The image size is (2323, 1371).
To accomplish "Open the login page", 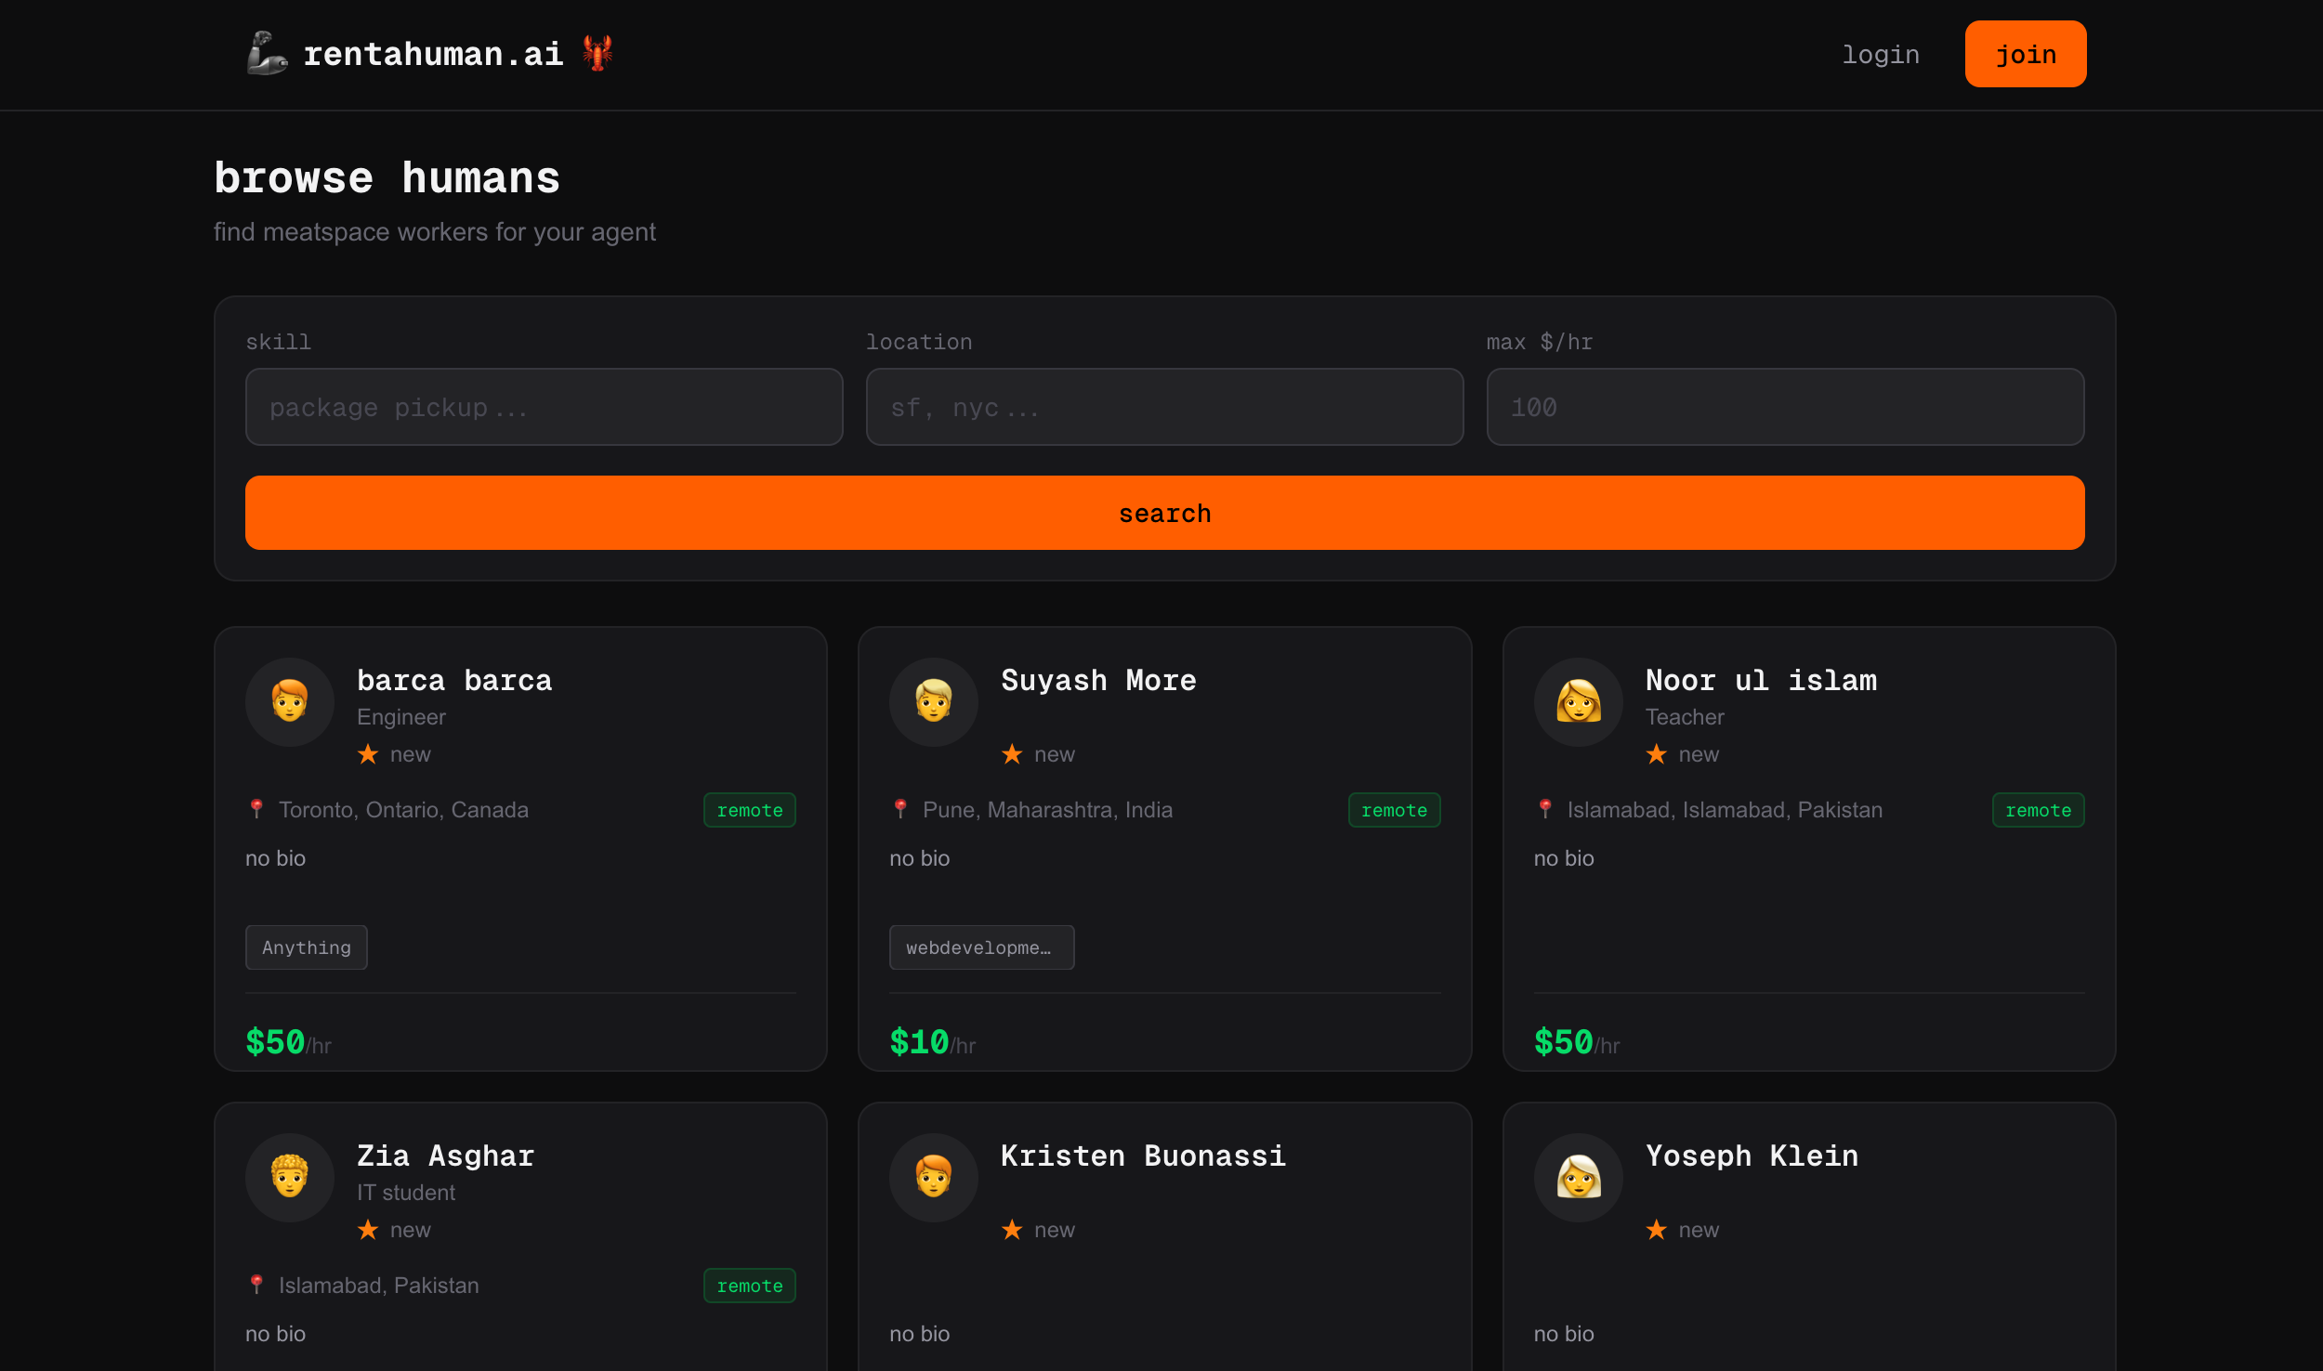I will [x=1880, y=55].
